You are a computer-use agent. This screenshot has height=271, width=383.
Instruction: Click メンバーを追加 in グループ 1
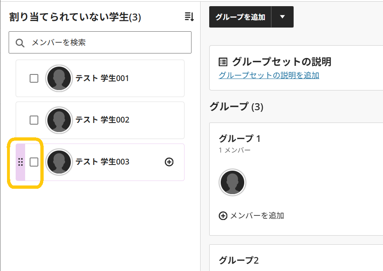251,215
